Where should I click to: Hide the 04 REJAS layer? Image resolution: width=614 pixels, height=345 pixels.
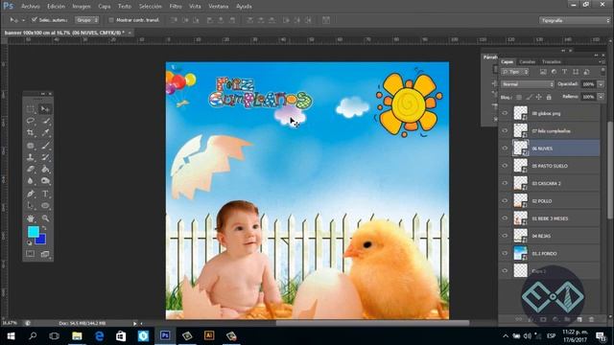pyautogui.click(x=505, y=236)
